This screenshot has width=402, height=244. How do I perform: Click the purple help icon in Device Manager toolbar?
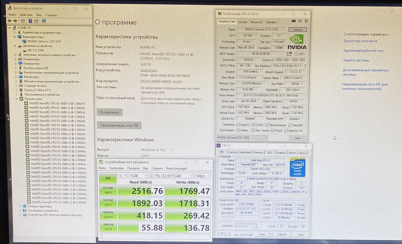point(30,21)
